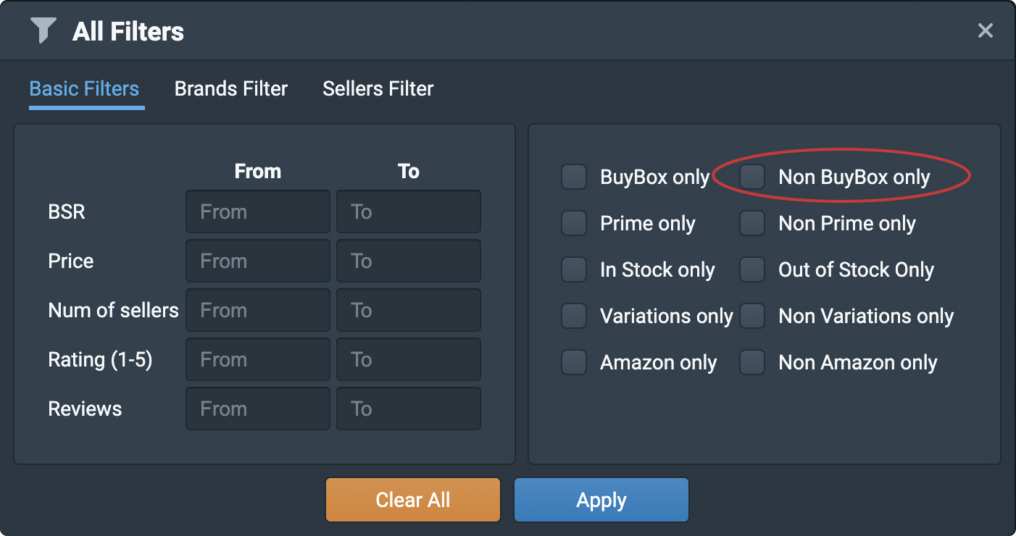
Task: Enable the Amazon only filter
Action: coord(573,362)
